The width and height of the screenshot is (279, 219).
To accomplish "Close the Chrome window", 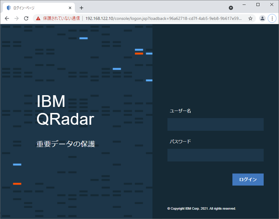I will click(x=272, y=5).
